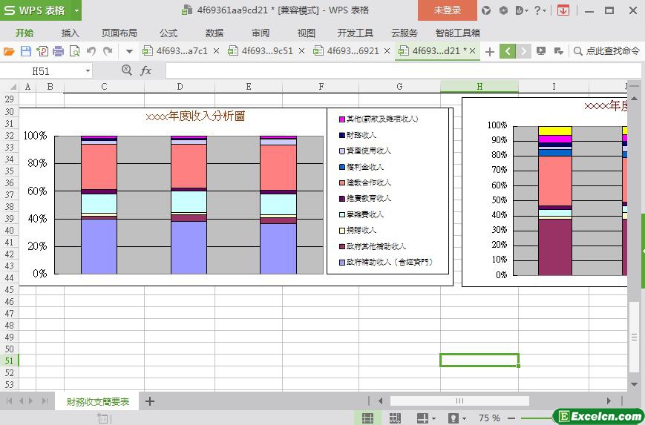Click the Open folder icon
This screenshot has height=425, width=645.
pyautogui.click(x=9, y=51)
